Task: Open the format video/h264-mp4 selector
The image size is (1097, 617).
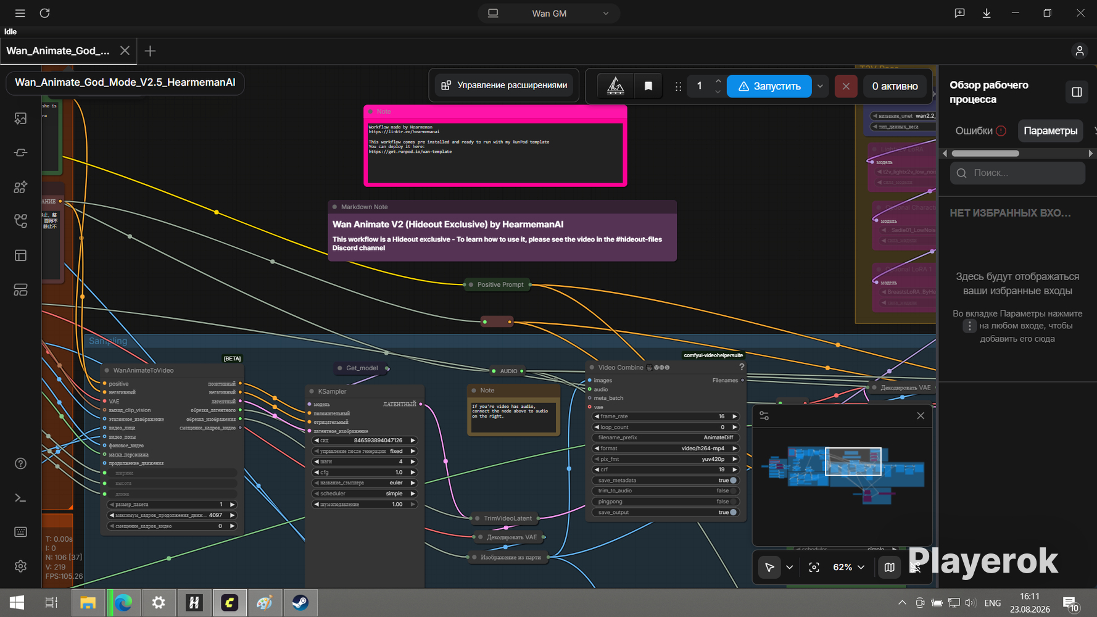Action: tap(664, 449)
